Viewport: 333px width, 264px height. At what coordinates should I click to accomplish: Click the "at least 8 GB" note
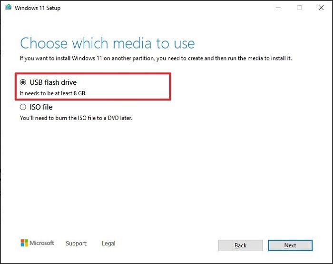53,93
